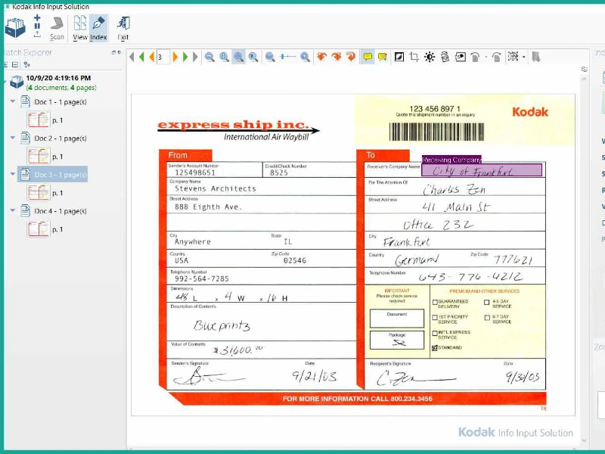Open dropdown arrow beside first rotate-page icon
605x454 pixels.
(x=486, y=58)
